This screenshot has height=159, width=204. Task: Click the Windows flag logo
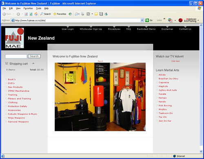click(x=199, y=8)
